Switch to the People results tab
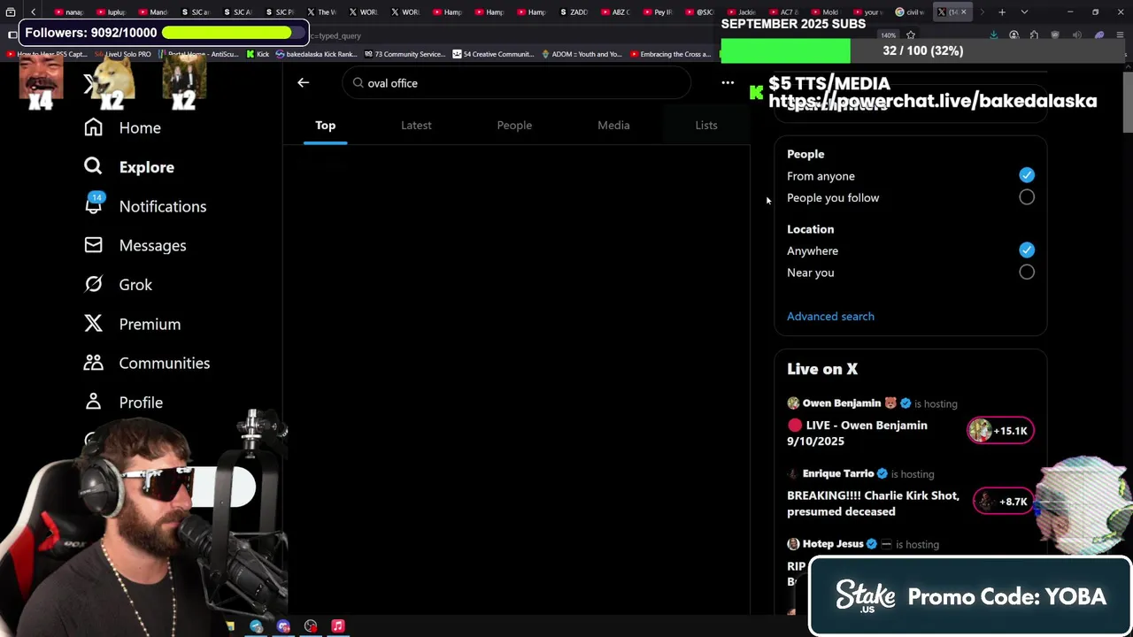The width and height of the screenshot is (1133, 637). click(x=514, y=125)
